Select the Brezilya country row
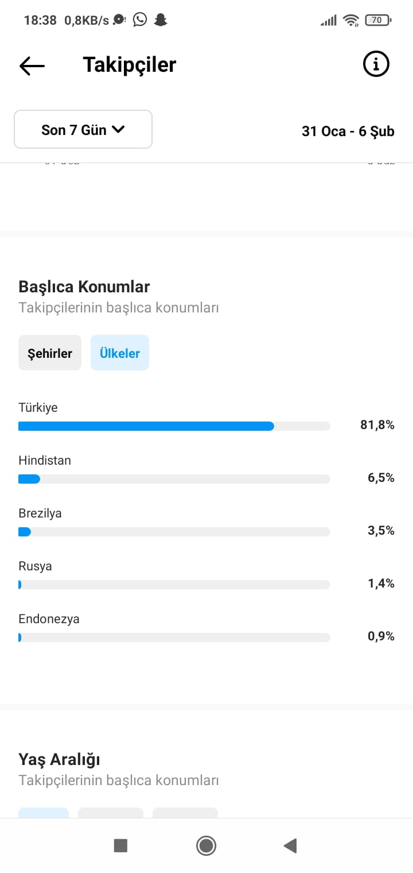 [x=206, y=522]
